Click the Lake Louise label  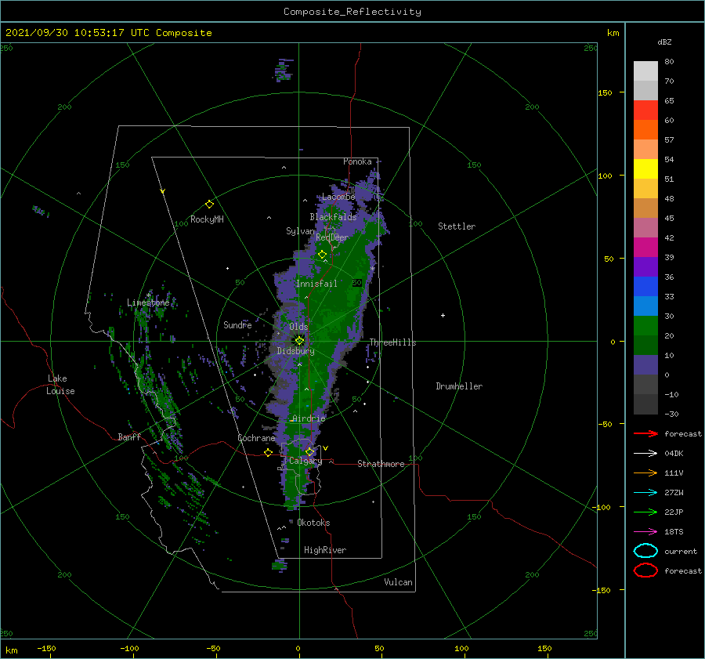(60, 385)
